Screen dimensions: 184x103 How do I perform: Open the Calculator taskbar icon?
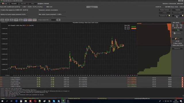tap(21, 101)
